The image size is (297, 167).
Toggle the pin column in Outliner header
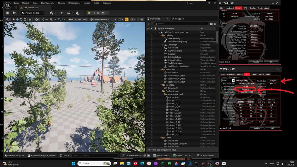click(x=155, y=29)
